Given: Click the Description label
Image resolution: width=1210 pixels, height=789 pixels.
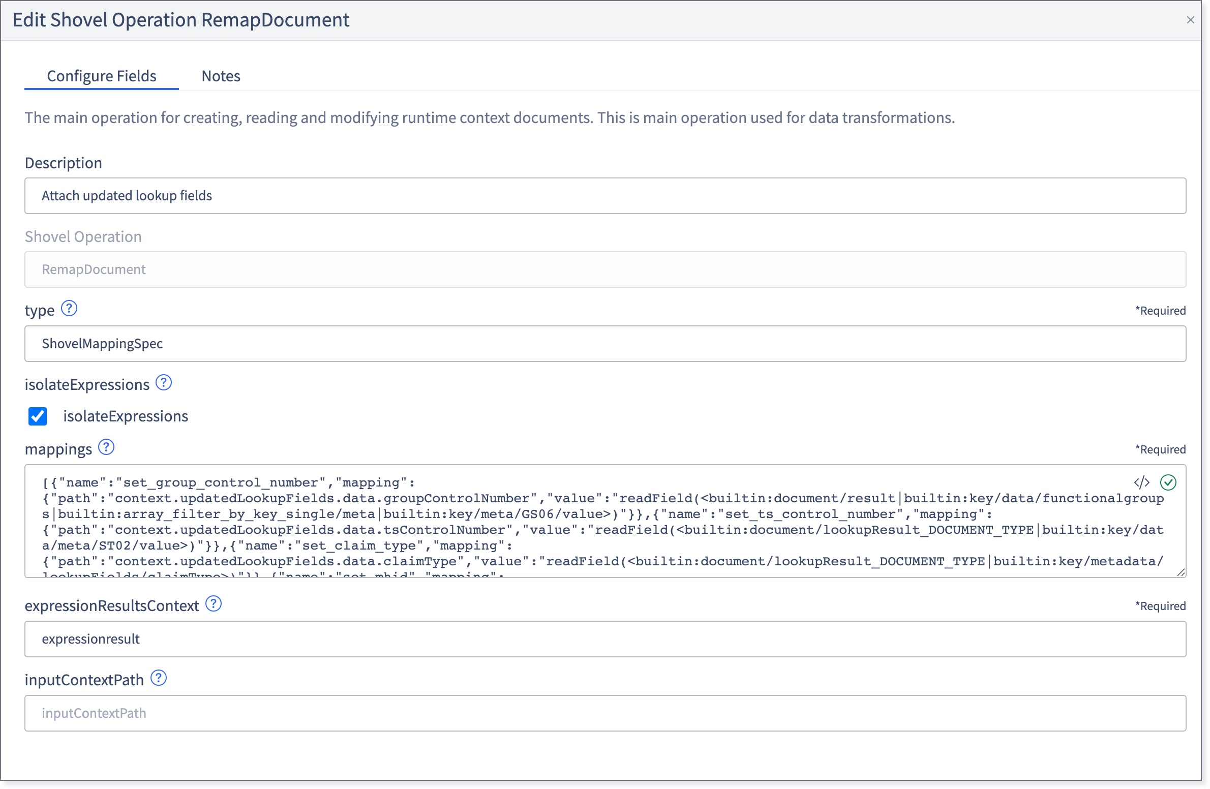Looking at the screenshot, I should pyautogui.click(x=64, y=163).
